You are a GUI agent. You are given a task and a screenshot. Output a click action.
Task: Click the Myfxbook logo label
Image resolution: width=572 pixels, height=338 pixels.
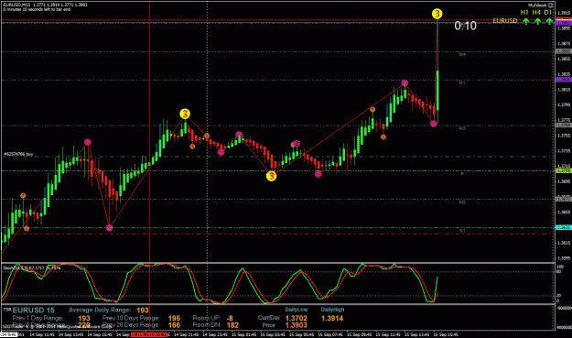click(541, 5)
